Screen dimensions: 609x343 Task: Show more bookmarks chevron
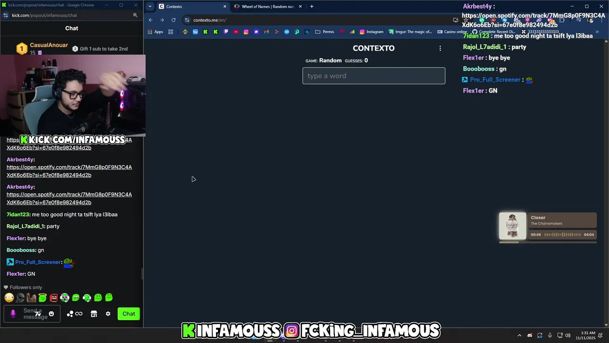click(x=597, y=32)
